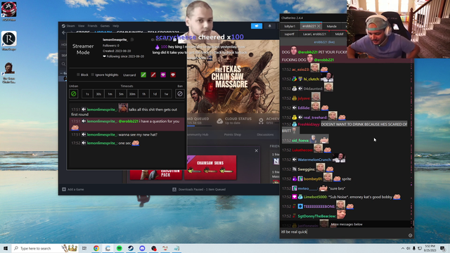Click the red slash unmod button in usercard
The height and width of the screenshot is (253, 450).
[153, 75]
